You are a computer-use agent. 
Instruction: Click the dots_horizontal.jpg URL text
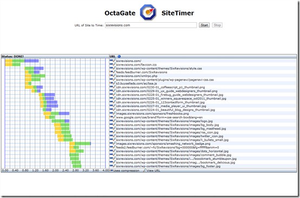tap(172, 151)
